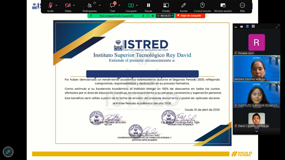Open Control remoto mouse icon
The width and height of the screenshot is (285, 160).
click(x=202, y=6)
